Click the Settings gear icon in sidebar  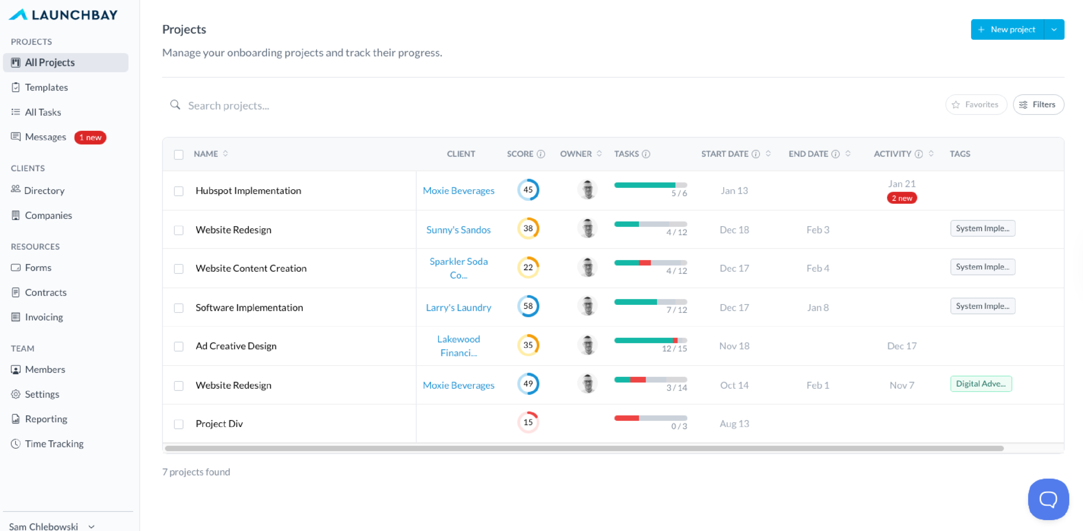pyautogui.click(x=16, y=394)
